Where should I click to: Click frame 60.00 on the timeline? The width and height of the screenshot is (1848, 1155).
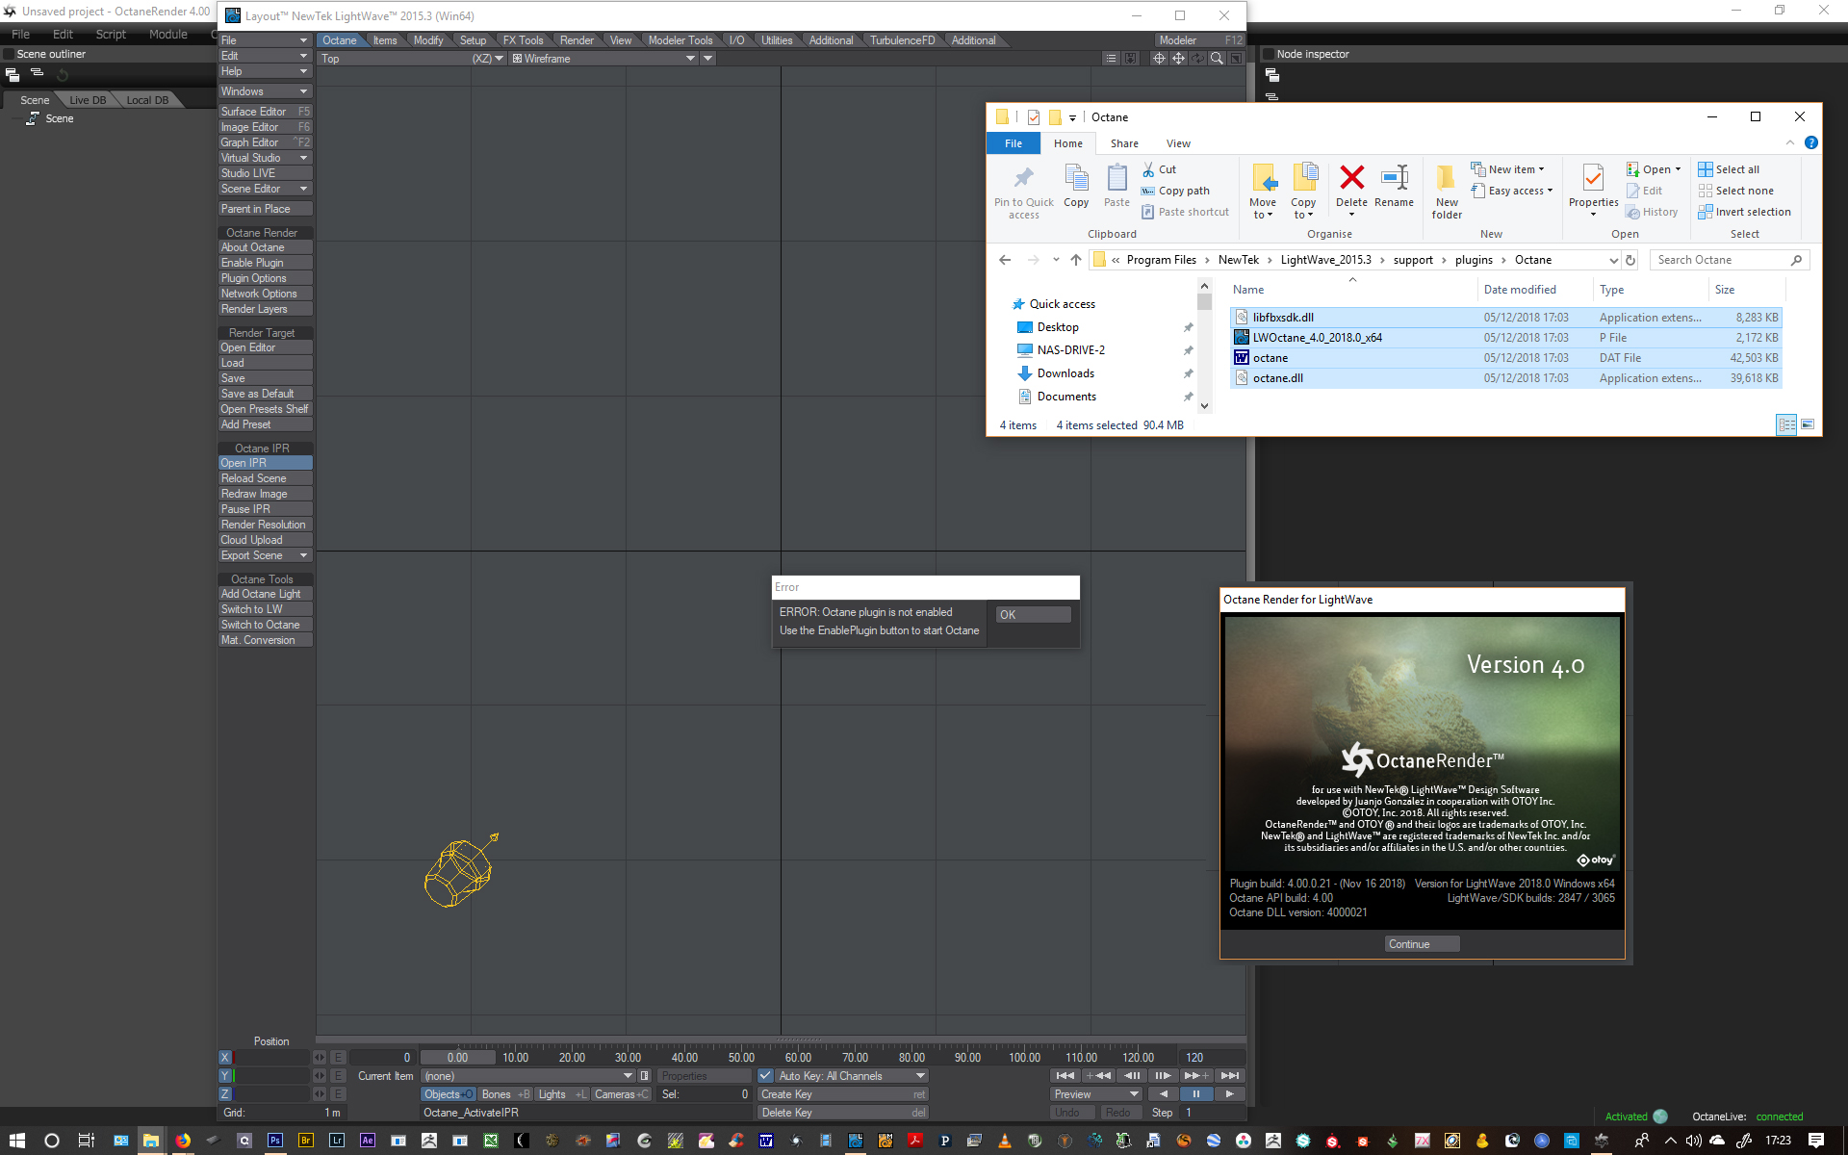click(798, 1058)
